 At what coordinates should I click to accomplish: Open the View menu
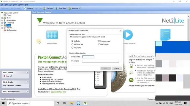[x=6, y=5]
